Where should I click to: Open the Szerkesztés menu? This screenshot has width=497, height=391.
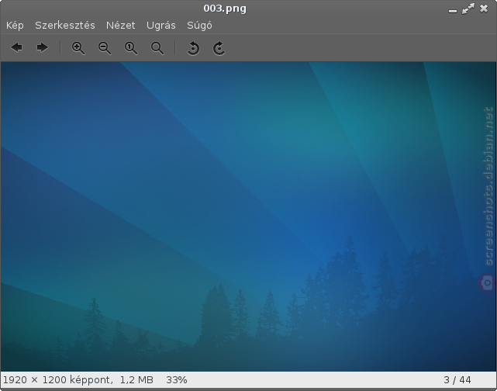(65, 26)
